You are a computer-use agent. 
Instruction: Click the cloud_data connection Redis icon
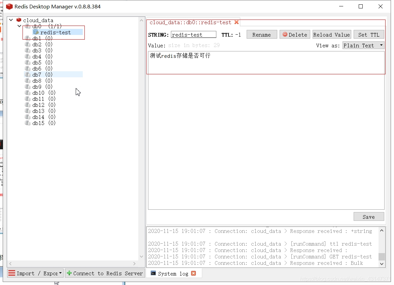pos(19,20)
